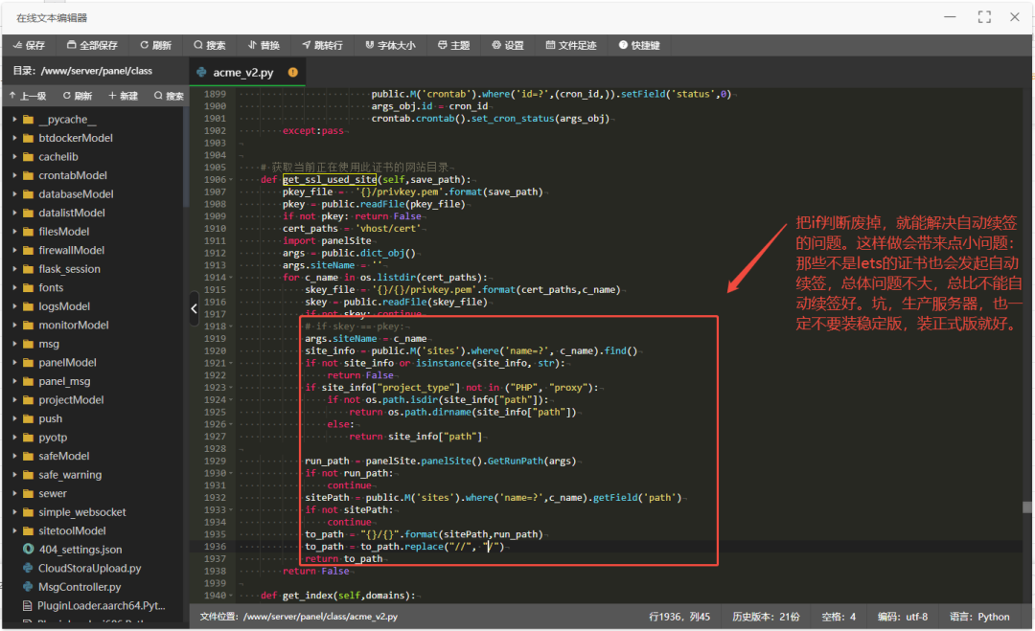
Task: Click 空格: 4 indentation setting
Action: point(839,618)
